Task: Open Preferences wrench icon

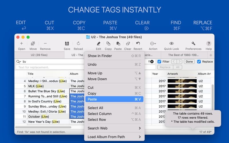Action: (193, 43)
